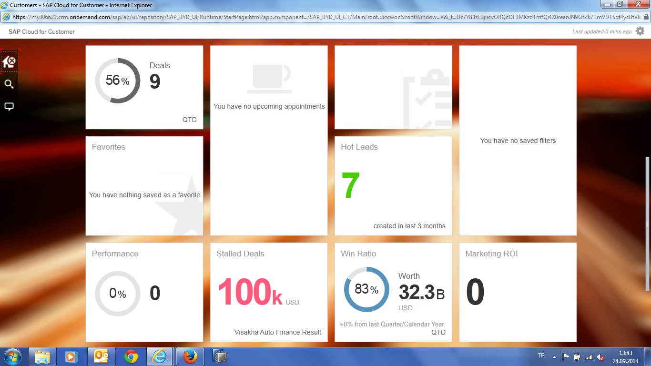This screenshot has width=651, height=366.
Task: Click the coffee cup appointments icon
Action: point(269,79)
